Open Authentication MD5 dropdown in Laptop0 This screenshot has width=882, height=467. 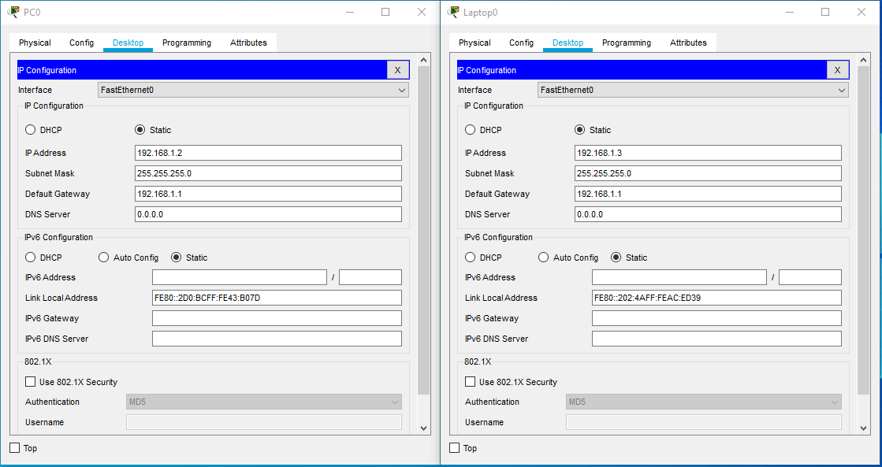coord(704,402)
